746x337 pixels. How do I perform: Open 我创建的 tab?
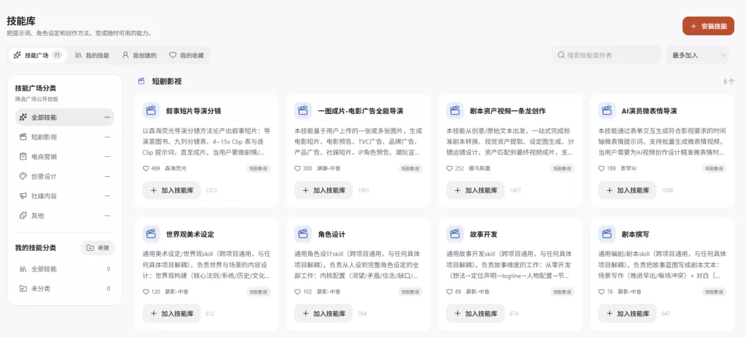140,55
